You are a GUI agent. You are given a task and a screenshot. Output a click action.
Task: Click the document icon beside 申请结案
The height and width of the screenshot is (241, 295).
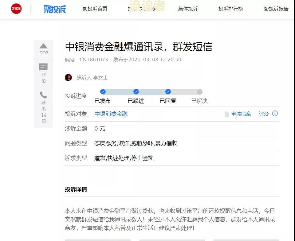pyautogui.click(x=226, y=114)
